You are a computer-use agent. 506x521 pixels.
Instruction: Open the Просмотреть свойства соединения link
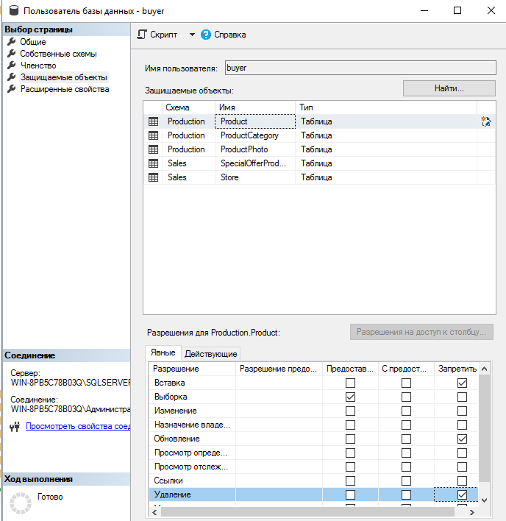click(x=78, y=426)
